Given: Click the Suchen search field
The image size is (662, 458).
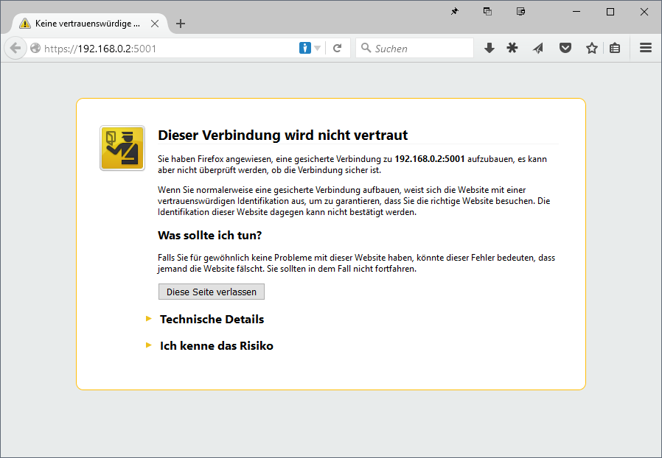Looking at the screenshot, I should (x=414, y=49).
